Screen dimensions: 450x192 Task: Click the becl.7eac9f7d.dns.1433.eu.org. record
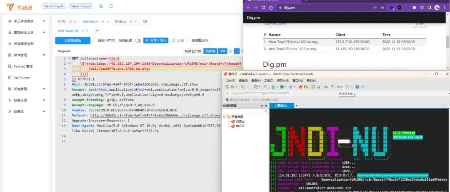pos(293,49)
